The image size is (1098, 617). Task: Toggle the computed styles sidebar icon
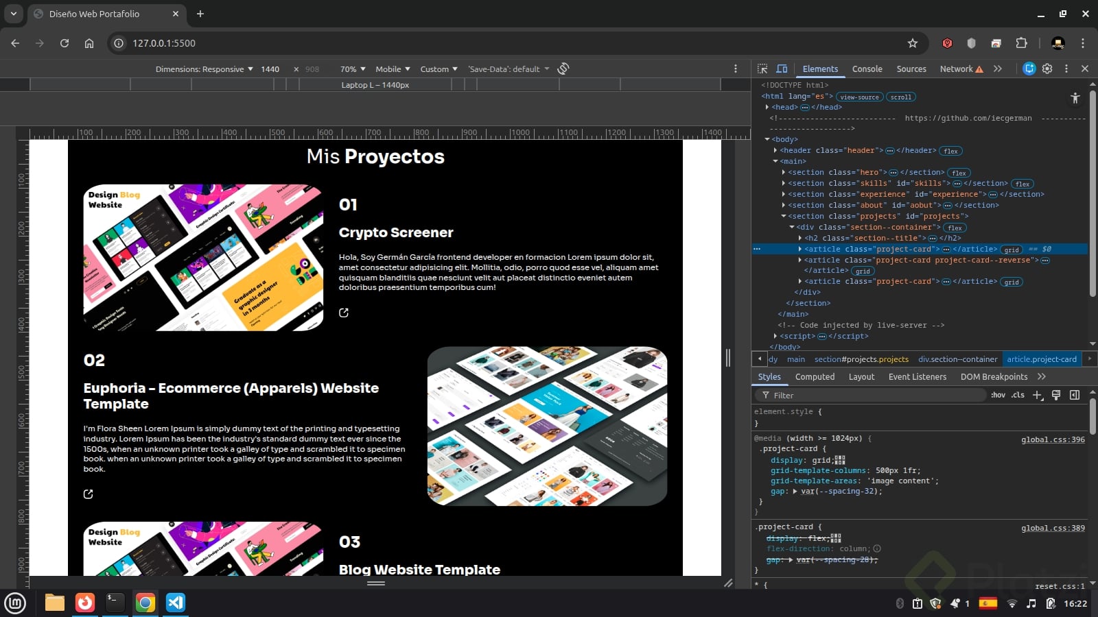pos(1075,395)
